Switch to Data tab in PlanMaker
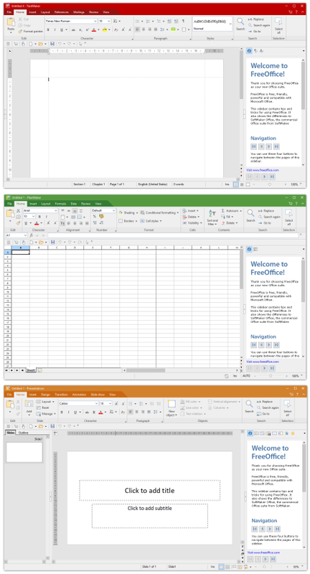Viewport: 310px width, 574px height. tap(74, 204)
